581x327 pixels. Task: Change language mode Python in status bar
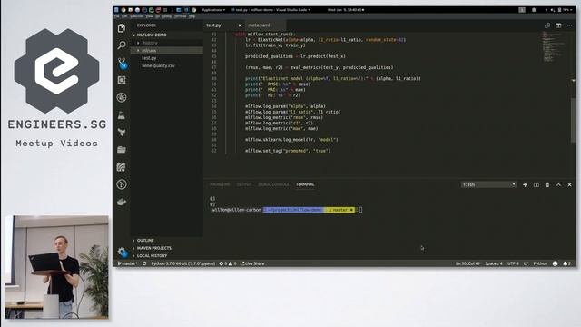(540, 263)
